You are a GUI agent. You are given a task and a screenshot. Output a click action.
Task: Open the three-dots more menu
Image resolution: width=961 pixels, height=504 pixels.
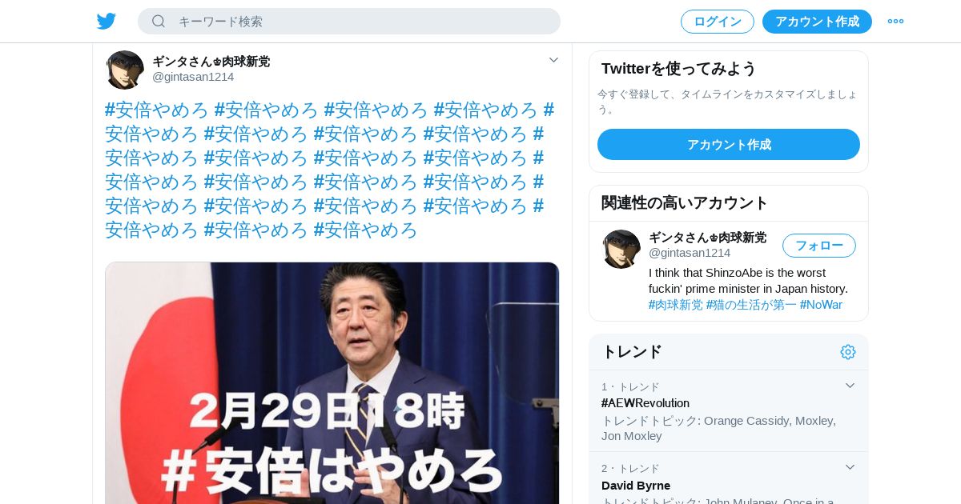coord(895,22)
